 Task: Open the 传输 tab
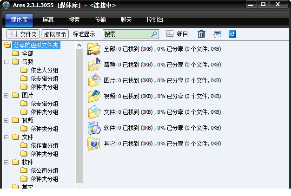point(100,20)
